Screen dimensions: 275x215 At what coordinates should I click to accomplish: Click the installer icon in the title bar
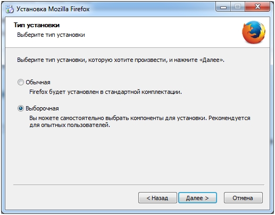pos(10,9)
